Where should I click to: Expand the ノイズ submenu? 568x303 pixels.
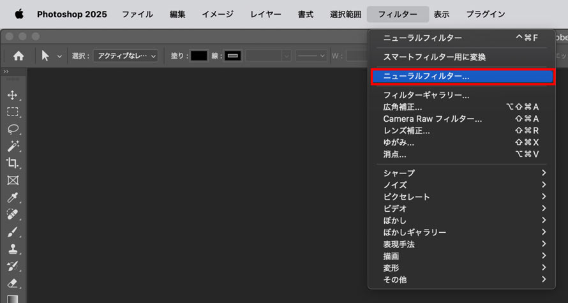(x=461, y=185)
